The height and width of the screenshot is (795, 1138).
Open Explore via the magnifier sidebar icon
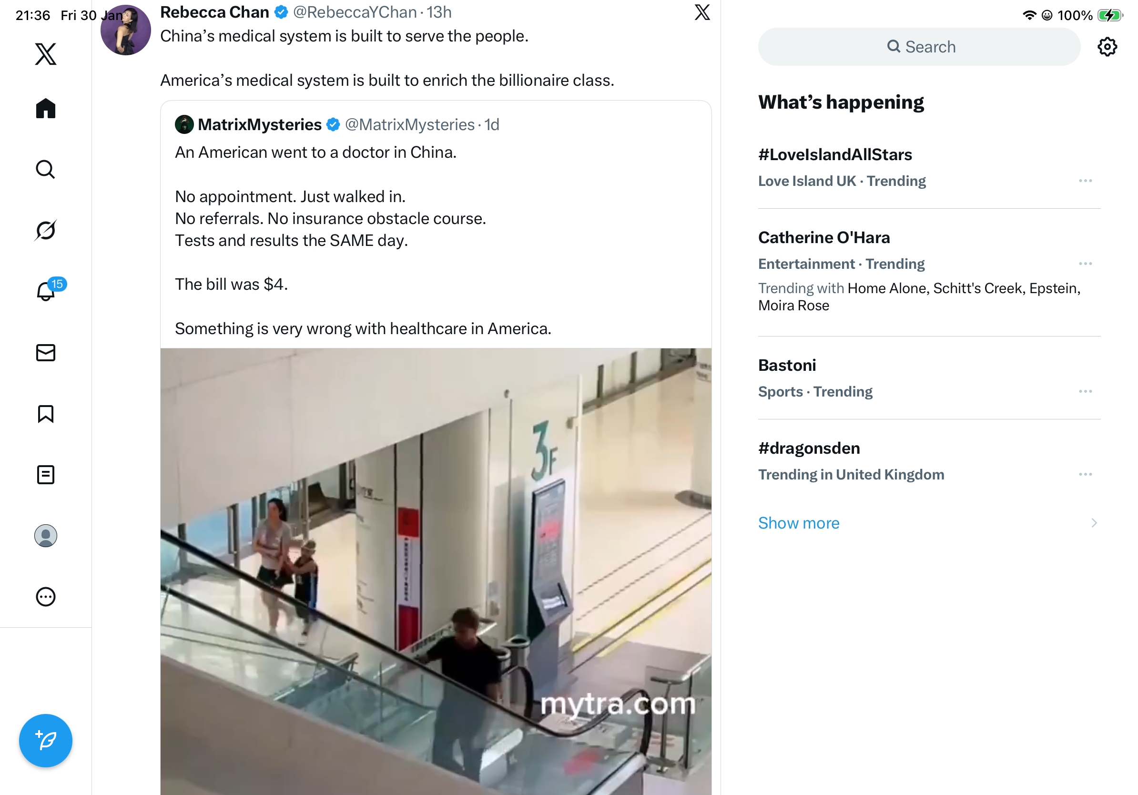46,169
